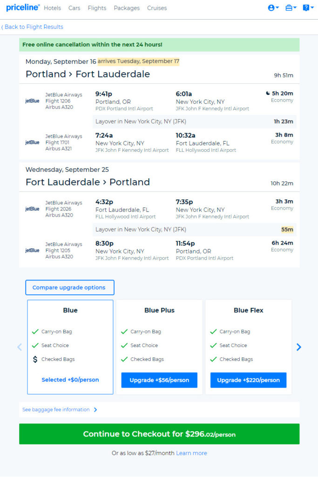Show previous fare options with left arrow
Screen dimensions: 318x477
(x=20, y=347)
